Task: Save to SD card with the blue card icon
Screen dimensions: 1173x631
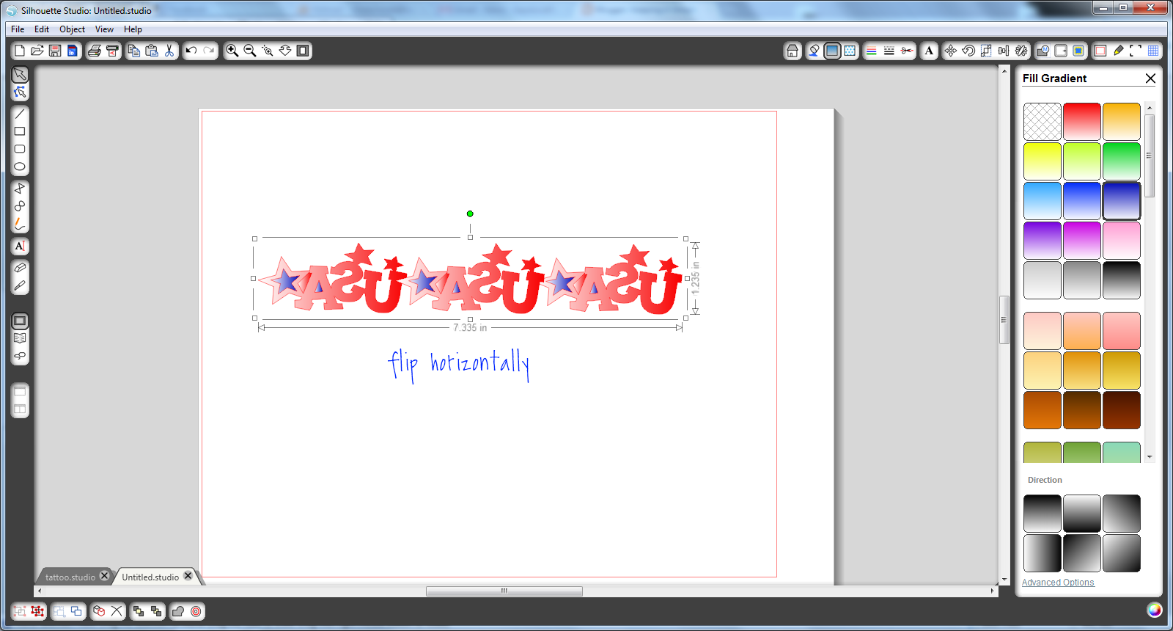Action: coord(72,51)
